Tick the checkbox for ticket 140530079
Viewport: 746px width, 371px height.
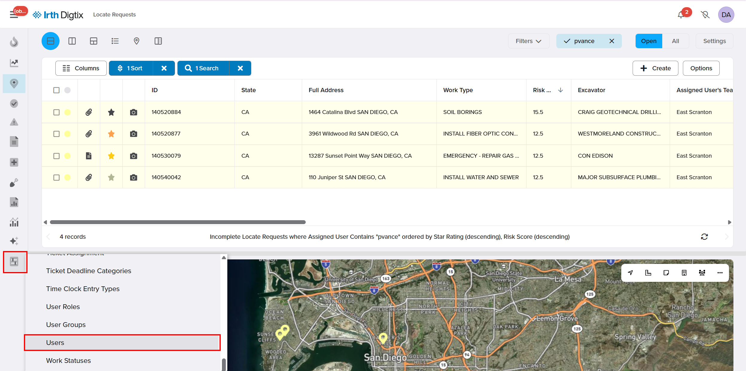(x=57, y=156)
